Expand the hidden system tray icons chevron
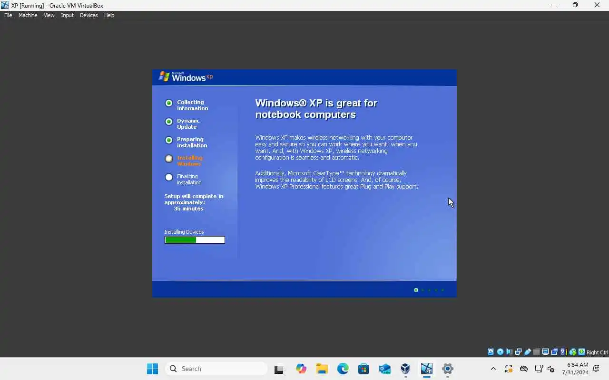The image size is (609, 380). click(x=493, y=369)
